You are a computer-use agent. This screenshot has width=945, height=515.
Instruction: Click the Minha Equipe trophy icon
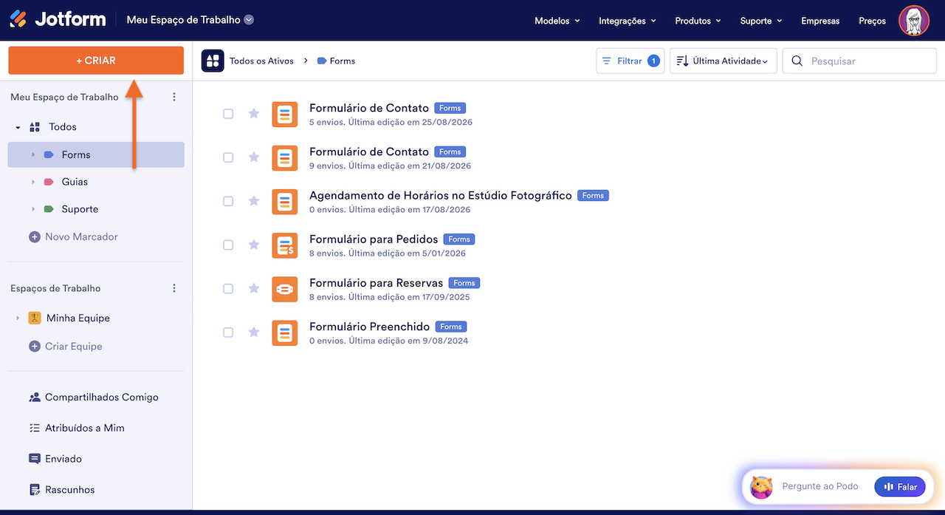click(34, 318)
